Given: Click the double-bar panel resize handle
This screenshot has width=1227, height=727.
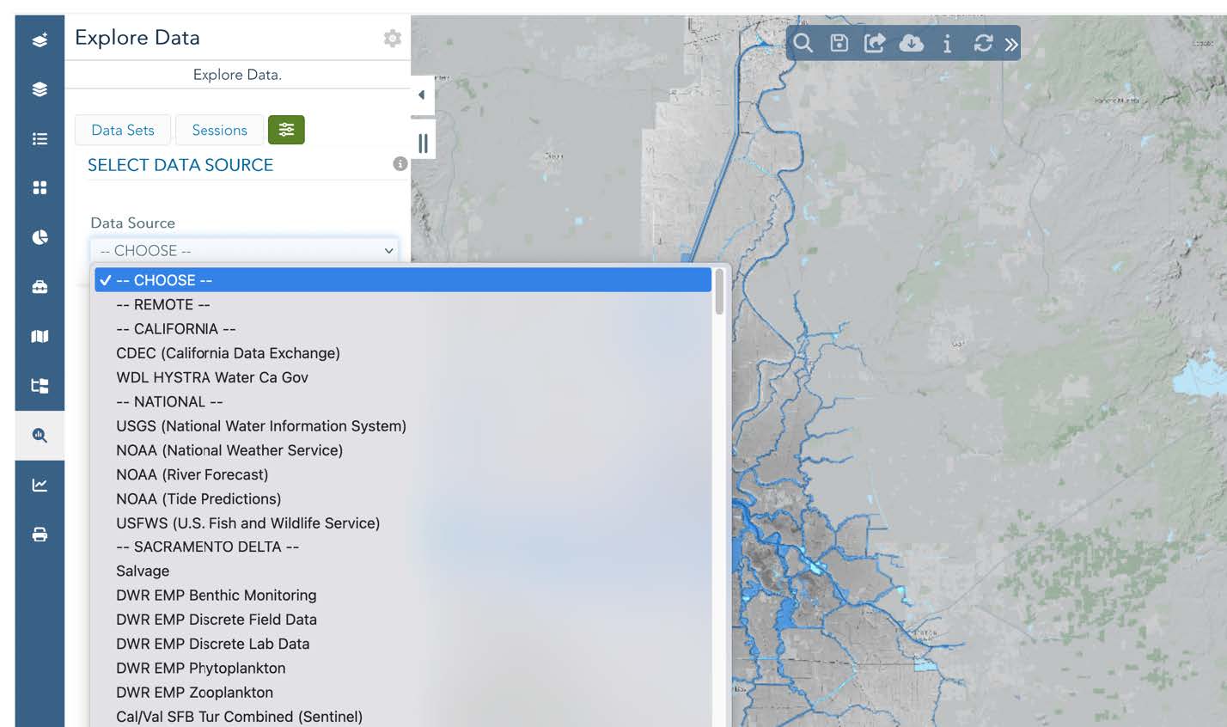Looking at the screenshot, I should tap(423, 144).
